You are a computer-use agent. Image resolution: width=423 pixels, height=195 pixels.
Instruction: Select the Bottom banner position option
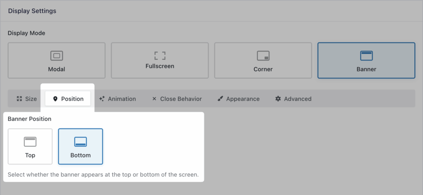(81, 146)
